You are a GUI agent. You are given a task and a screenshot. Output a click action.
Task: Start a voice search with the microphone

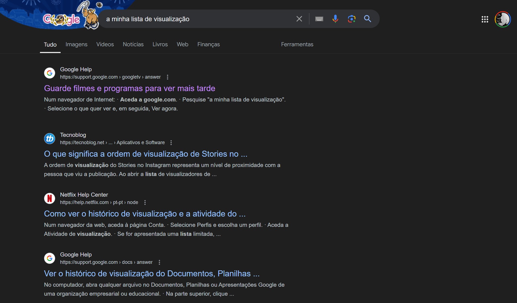coord(335,19)
